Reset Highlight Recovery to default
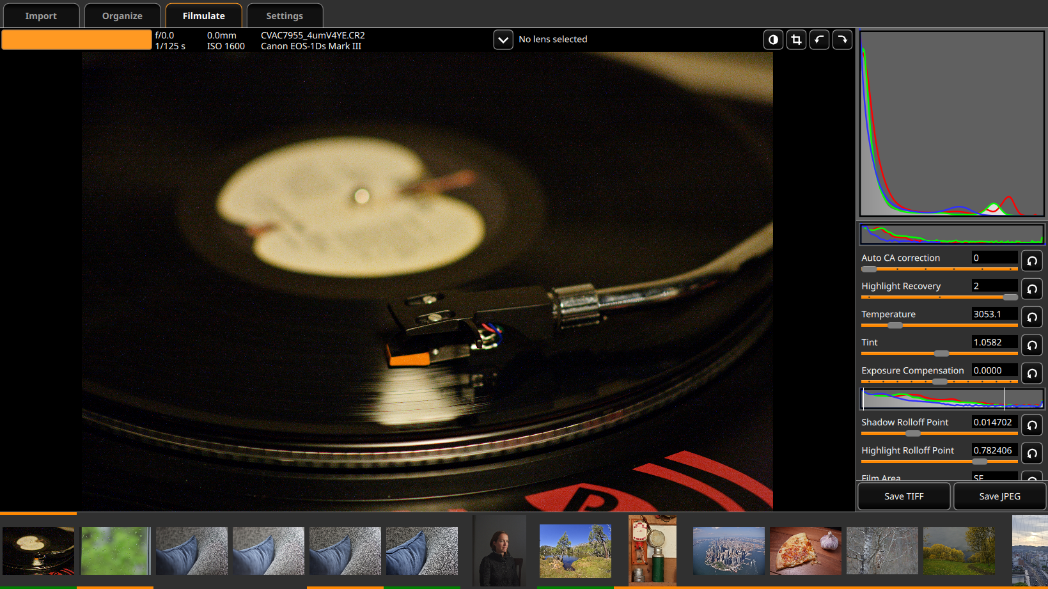This screenshot has width=1048, height=589. (x=1032, y=289)
